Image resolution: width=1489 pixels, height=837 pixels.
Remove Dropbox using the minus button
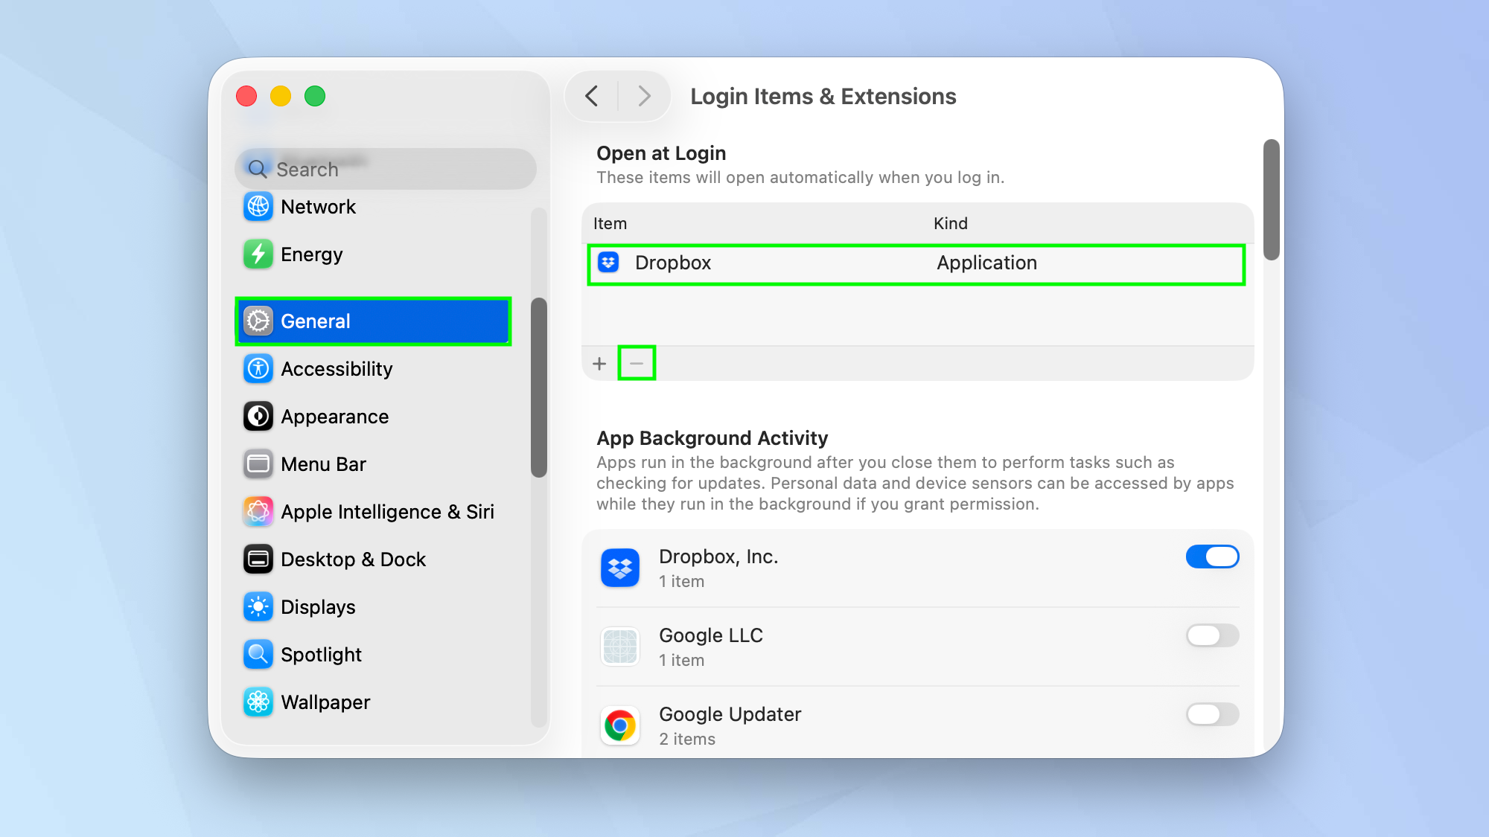coord(637,363)
